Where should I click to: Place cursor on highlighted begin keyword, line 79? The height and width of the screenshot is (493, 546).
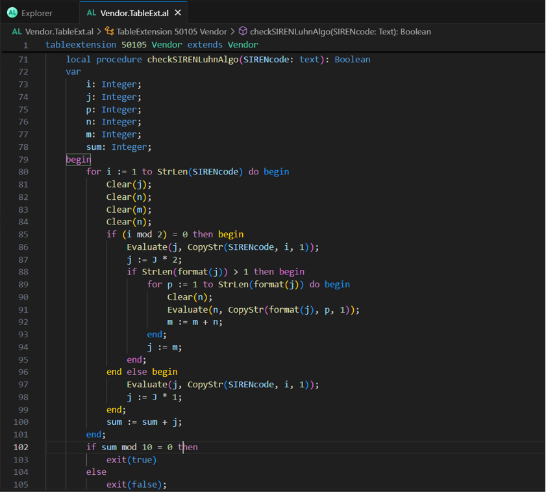point(78,160)
